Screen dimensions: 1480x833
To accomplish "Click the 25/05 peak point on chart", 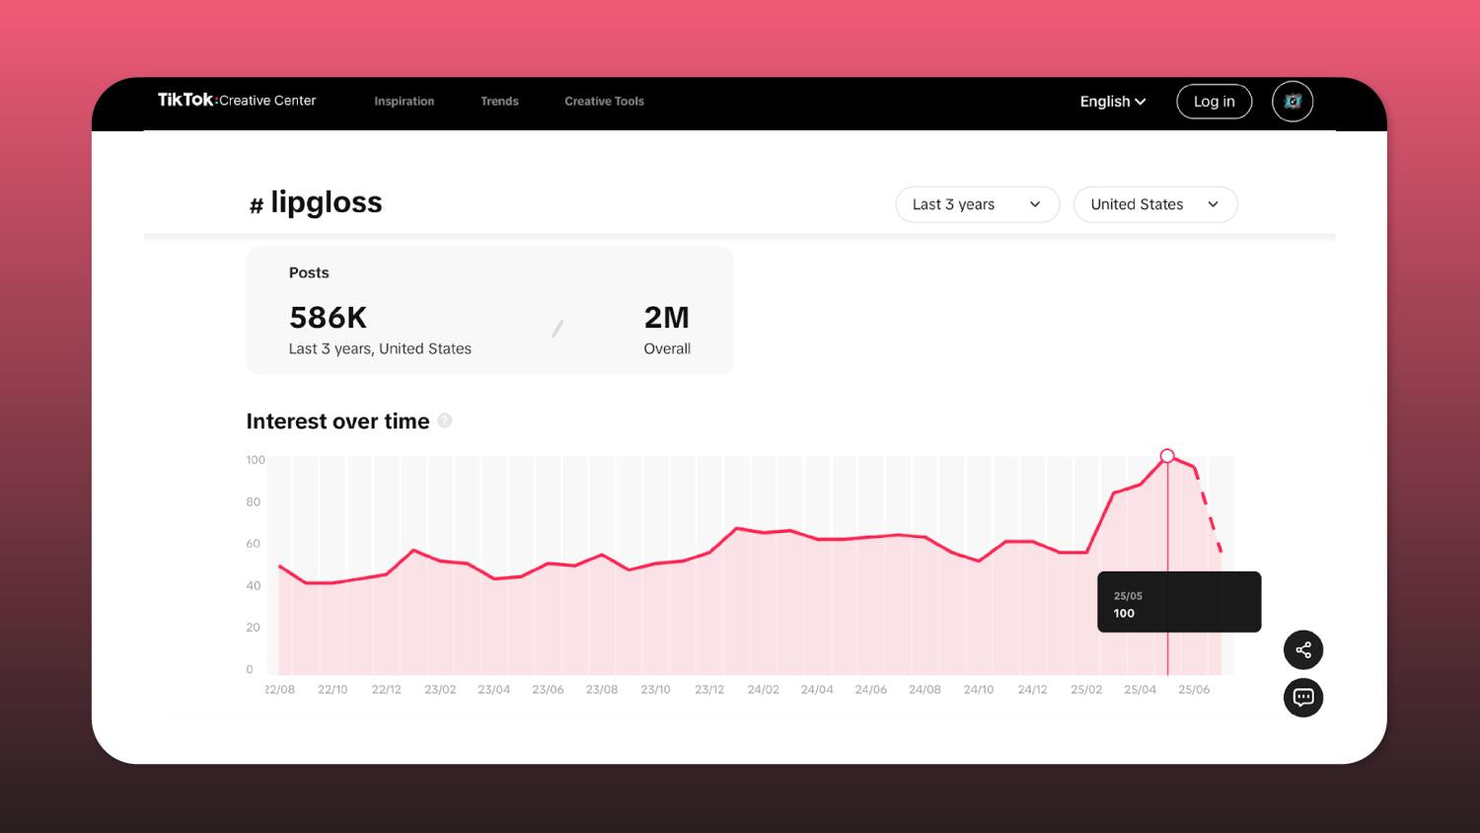I will pyautogui.click(x=1167, y=456).
